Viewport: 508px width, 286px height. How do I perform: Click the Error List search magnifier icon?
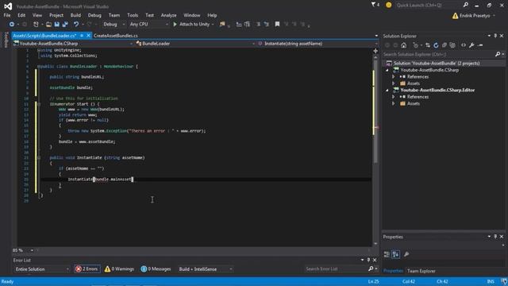point(371,269)
